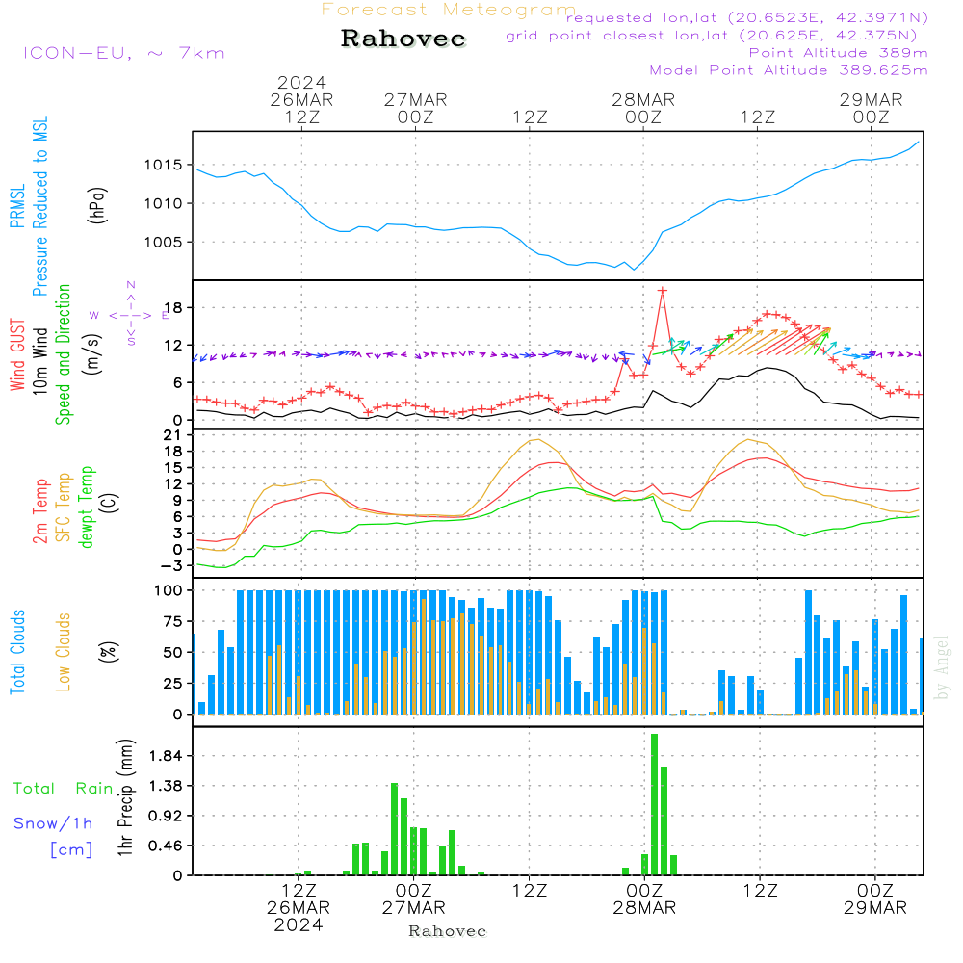The image size is (963, 963).
Task: Click the "(C)" temperature unit label
Action: coord(108,504)
